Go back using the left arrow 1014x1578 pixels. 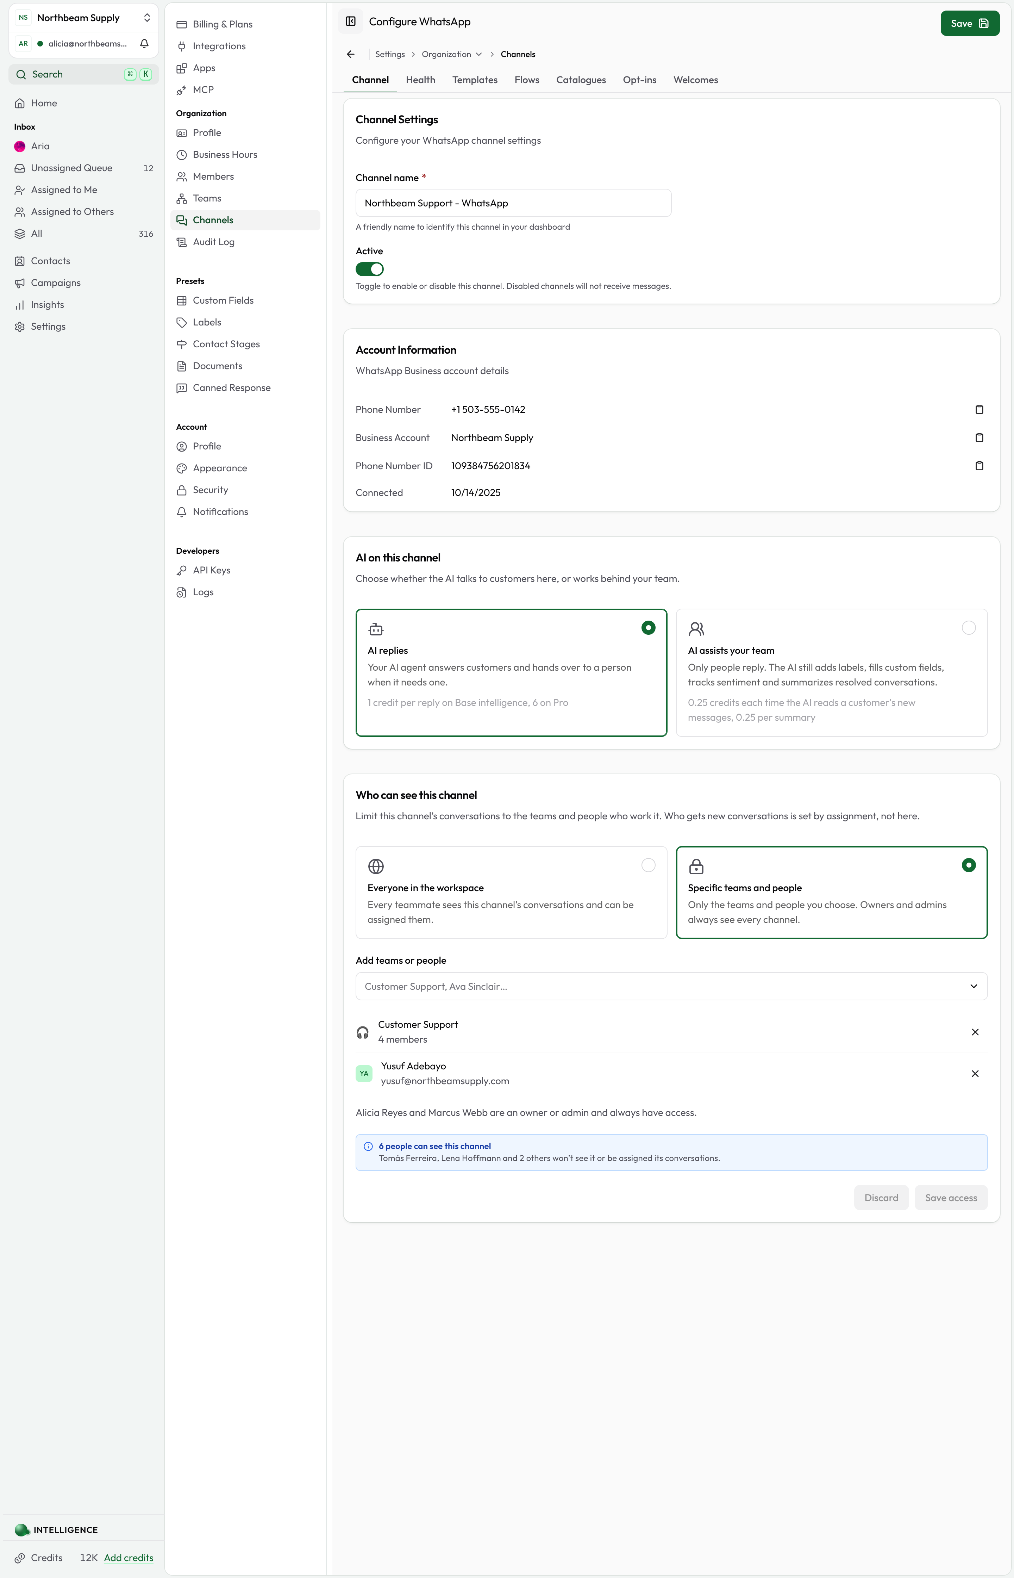point(351,54)
